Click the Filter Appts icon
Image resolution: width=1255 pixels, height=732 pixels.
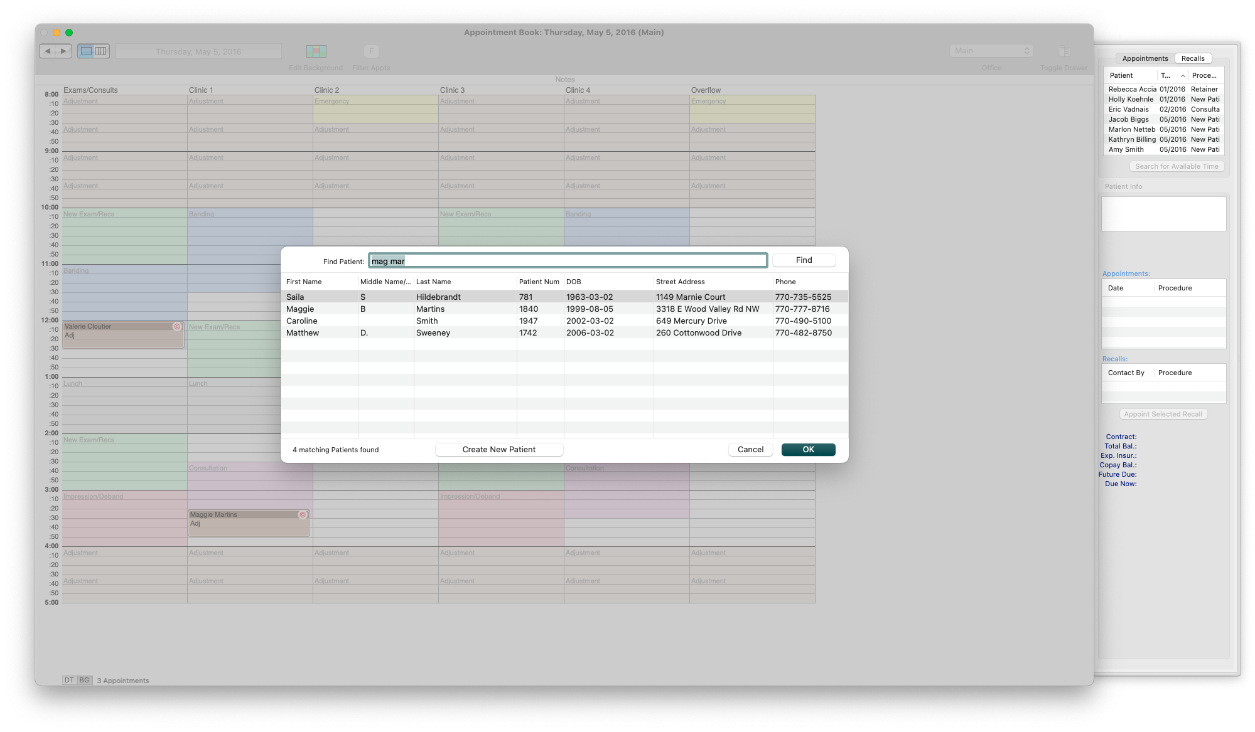click(x=371, y=51)
